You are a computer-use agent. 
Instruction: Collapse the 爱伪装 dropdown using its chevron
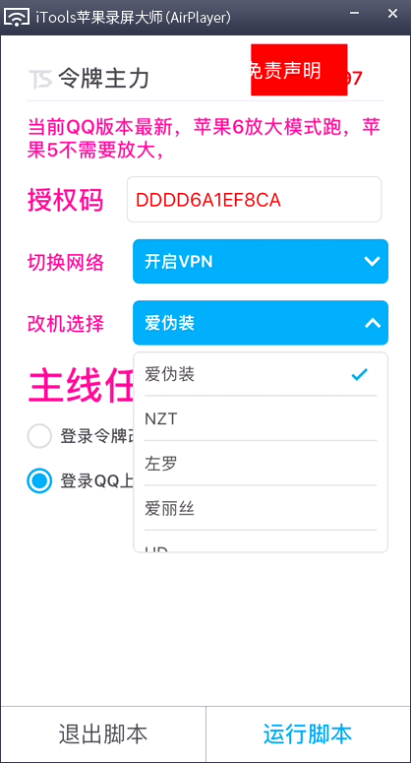(x=373, y=323)
